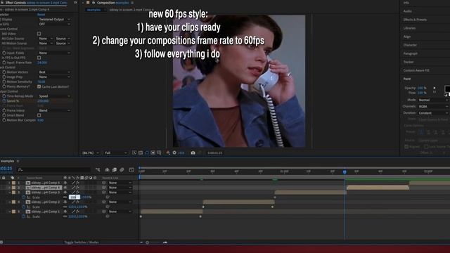
Task: Toggle Input: Frame Rate stopwatch
Action: tap(4, 63)
